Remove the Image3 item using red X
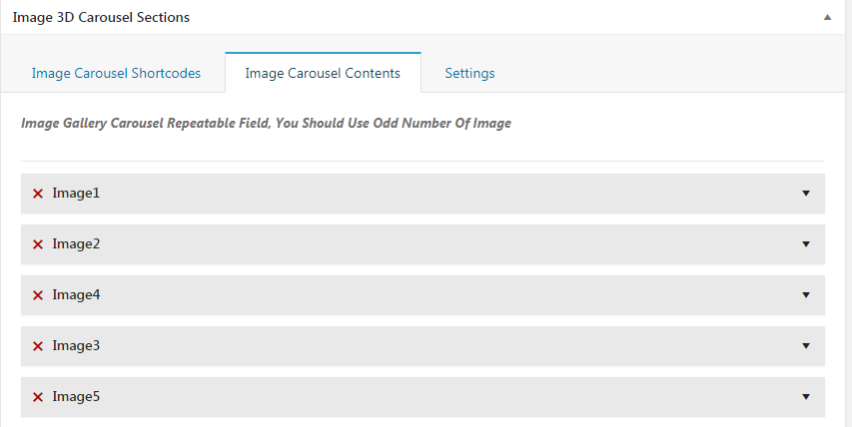 [x=38, y=346]
